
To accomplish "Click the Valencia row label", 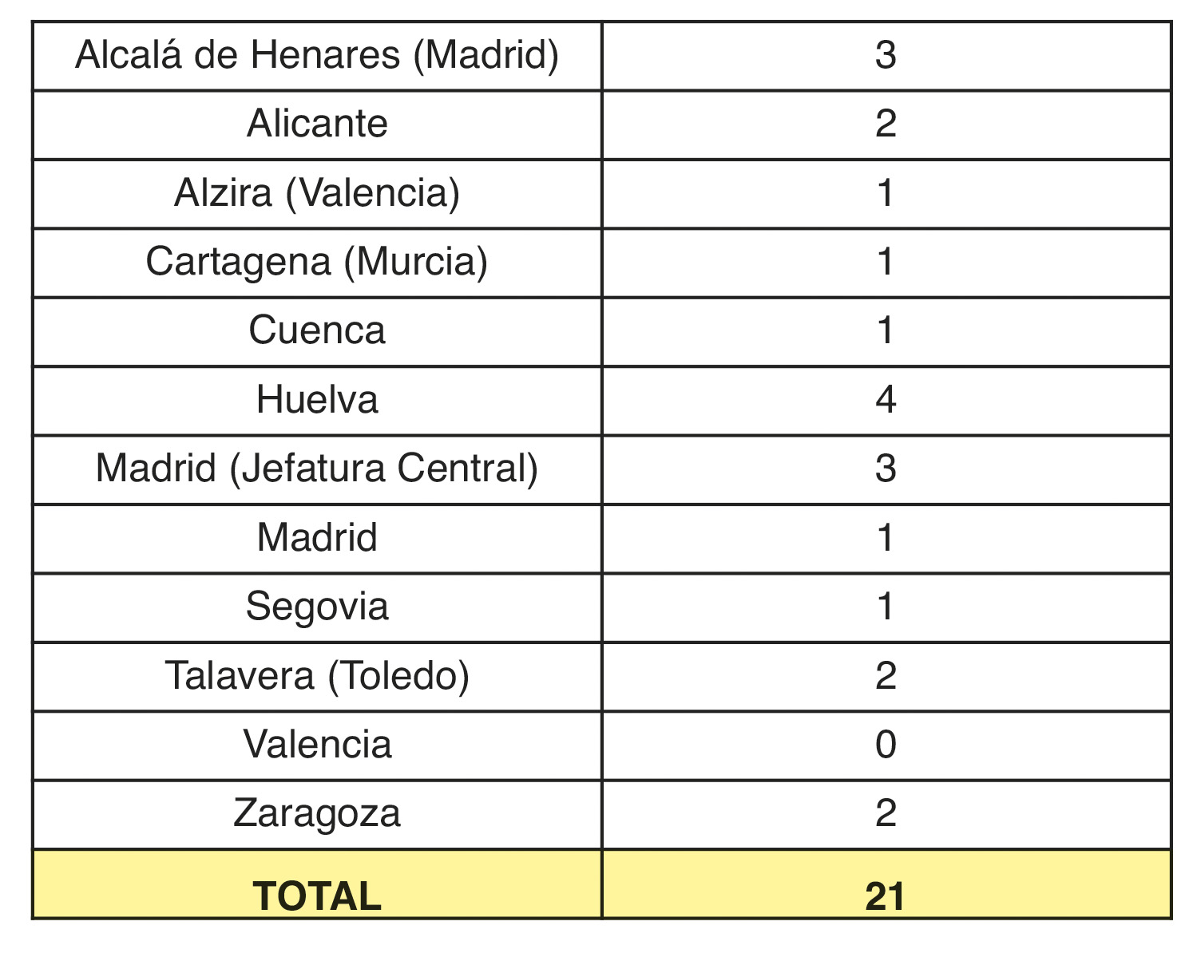I will point(317,745).
